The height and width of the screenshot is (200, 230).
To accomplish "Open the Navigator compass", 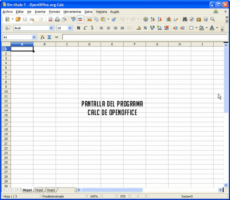I will 192,19.
